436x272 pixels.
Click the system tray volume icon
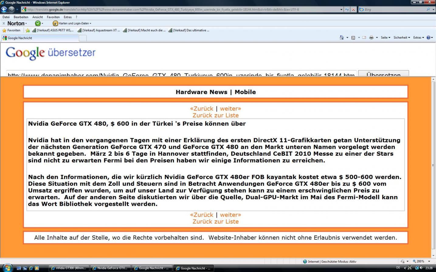(x=422, y=268)
